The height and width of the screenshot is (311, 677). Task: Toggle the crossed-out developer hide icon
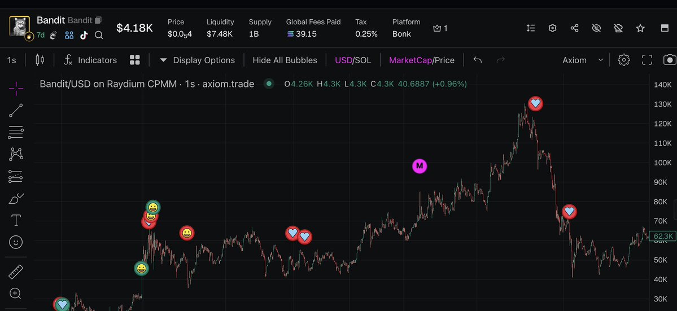(x=618, y=28)
